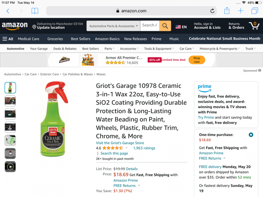The height and width of the screenshot is (197, 263).
Task: Expand the star rating breakdown chevron
Action: click(127, 148)
